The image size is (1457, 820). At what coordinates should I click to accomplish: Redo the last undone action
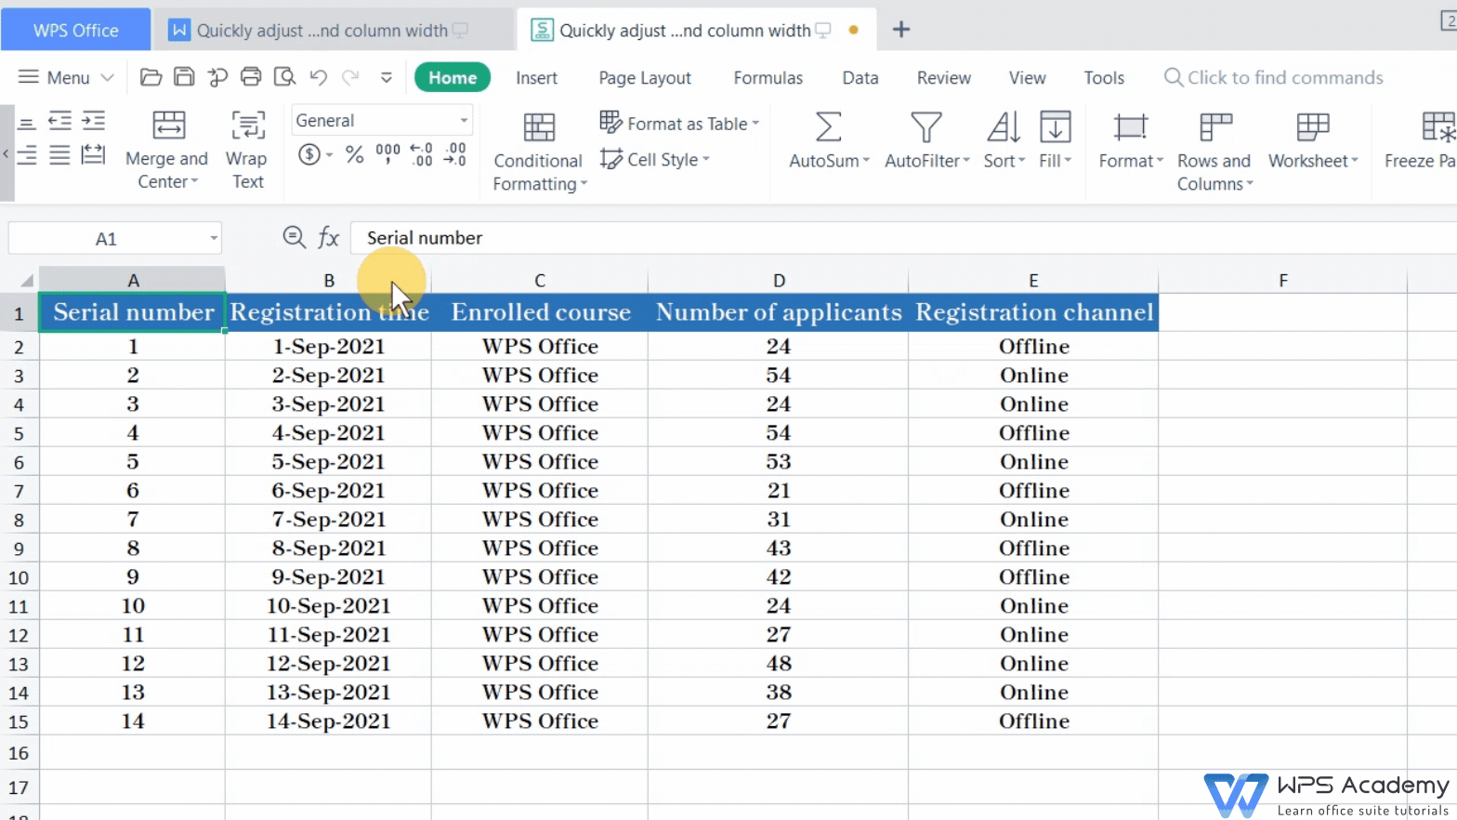tap(350, 77)
